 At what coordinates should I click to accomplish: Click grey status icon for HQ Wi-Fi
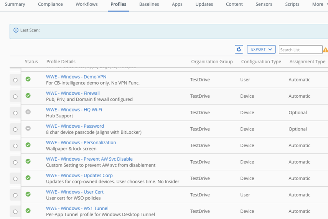tap(28, 112)
